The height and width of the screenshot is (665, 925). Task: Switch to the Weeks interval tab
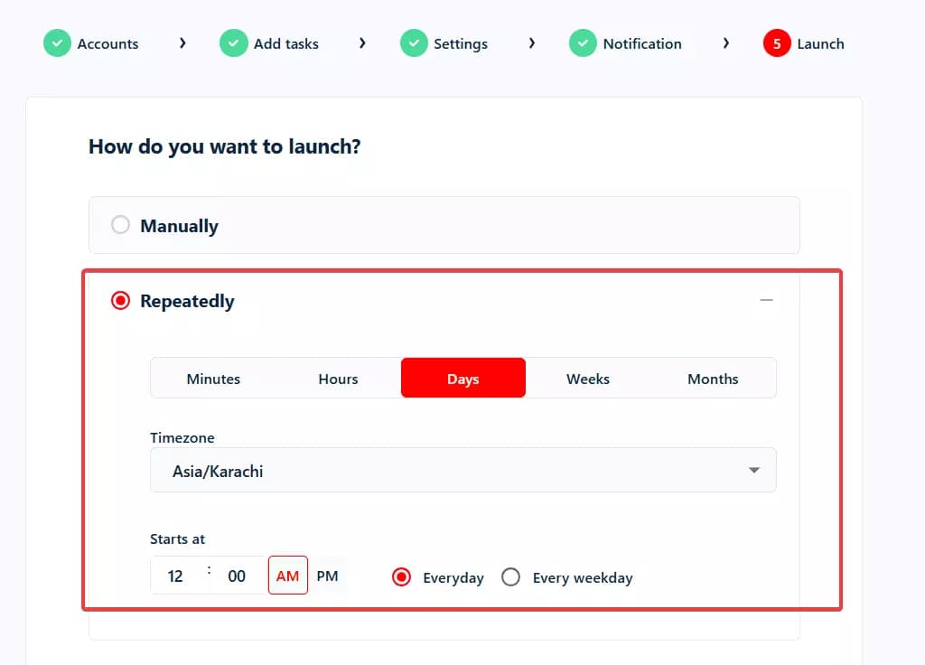coord(588,379)
